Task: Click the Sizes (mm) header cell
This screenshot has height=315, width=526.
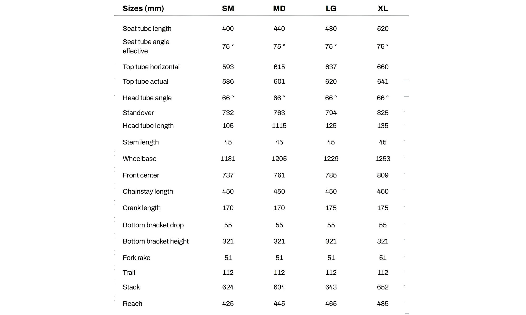Action: [x=143, y=9]
